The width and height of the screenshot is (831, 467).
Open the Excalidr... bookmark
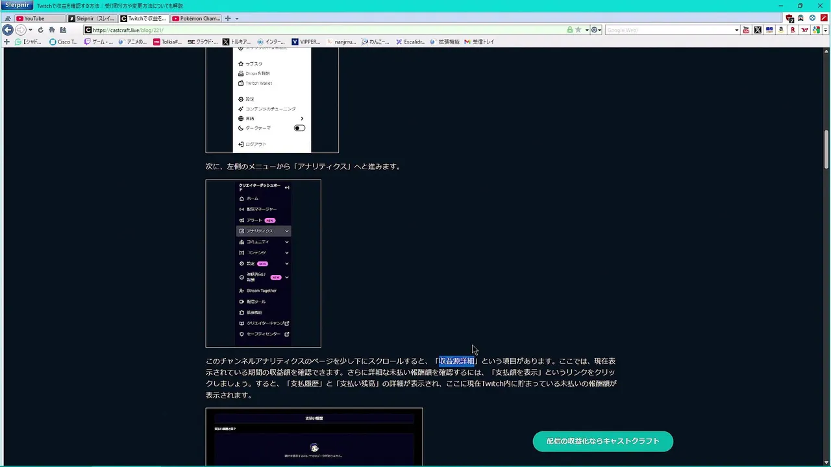(410, 42)
